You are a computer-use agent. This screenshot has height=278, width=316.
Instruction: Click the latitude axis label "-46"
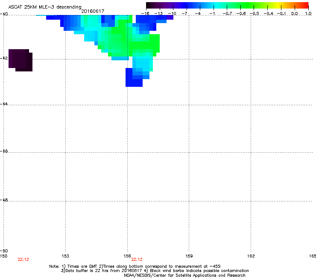coord(4,151)
